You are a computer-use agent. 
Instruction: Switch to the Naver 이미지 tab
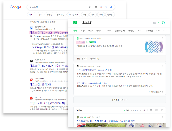pos(99,31)
